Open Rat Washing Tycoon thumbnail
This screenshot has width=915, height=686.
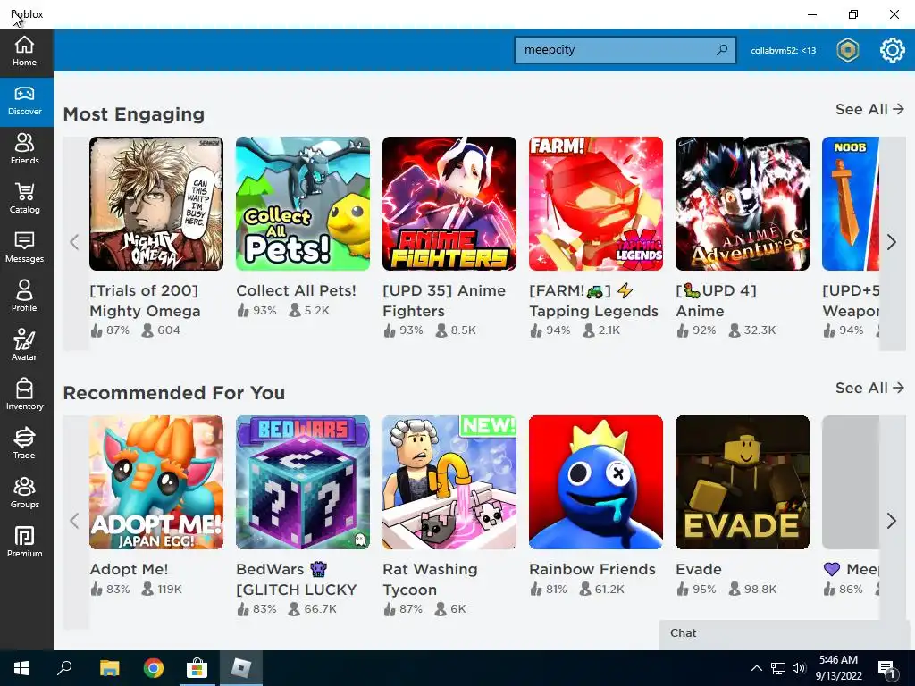449,482
